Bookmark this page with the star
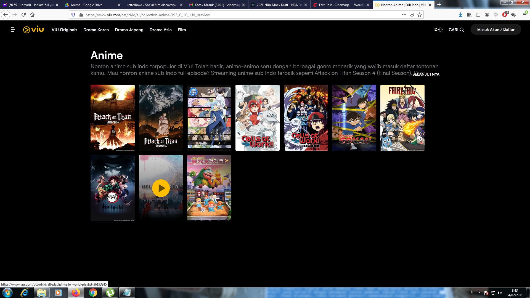 click(x=420, y=15)
